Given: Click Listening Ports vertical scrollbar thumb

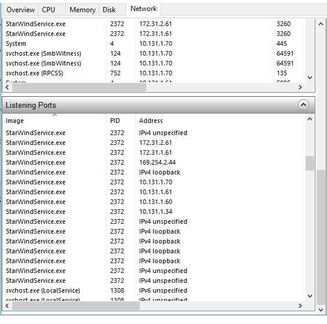Looking at the screenshot, I should [310, 163].
